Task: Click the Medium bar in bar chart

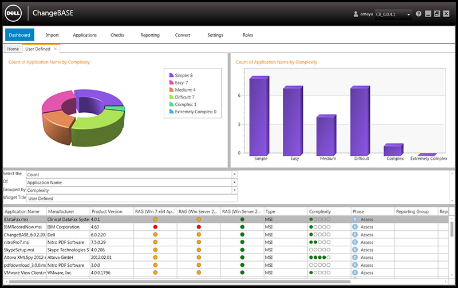Action: point(326,135)
